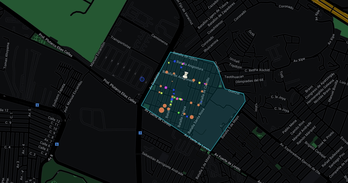Click the route 7 highway shield
Screen dimensions: 348x183
tap(140, 133)
